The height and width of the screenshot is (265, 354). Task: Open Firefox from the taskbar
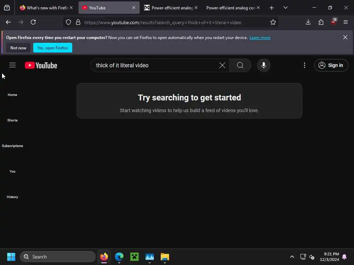pyautogui.click(x=104, y=257)
